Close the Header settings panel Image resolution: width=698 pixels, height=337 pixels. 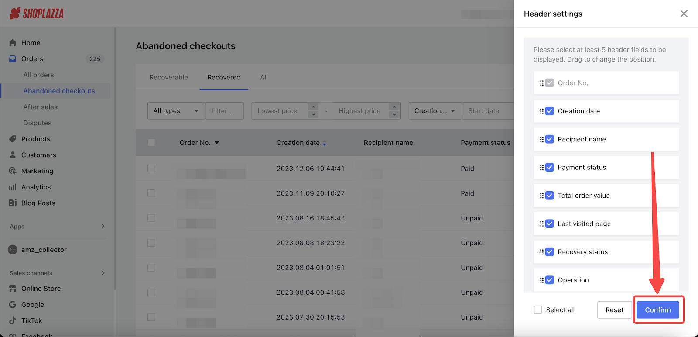[684, 14]
